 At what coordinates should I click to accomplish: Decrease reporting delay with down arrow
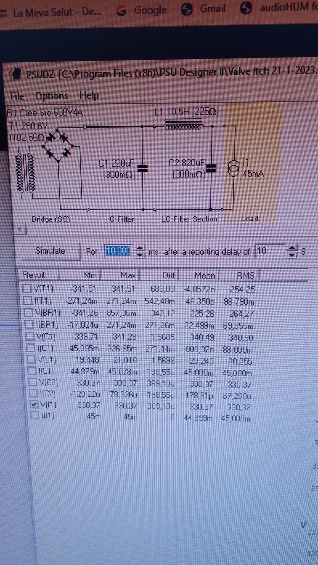tap(291, 255)
